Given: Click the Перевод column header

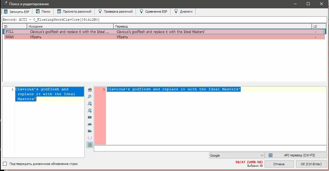Looking at the screenshot, I should coord(213,26).
